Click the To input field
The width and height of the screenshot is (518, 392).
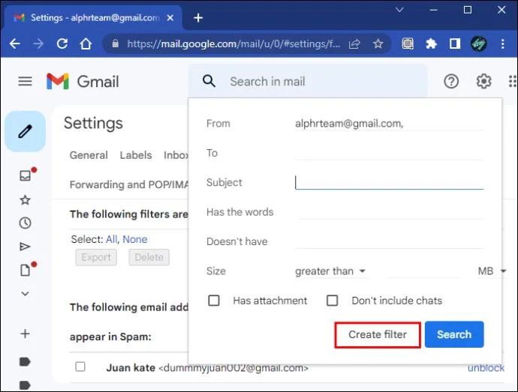389,153
